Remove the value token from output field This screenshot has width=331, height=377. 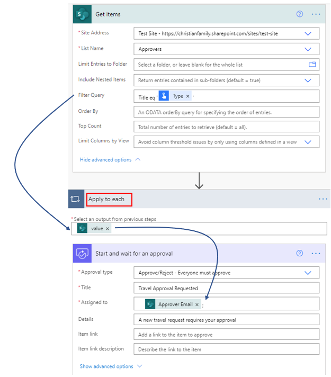click(x=108, y=229)
